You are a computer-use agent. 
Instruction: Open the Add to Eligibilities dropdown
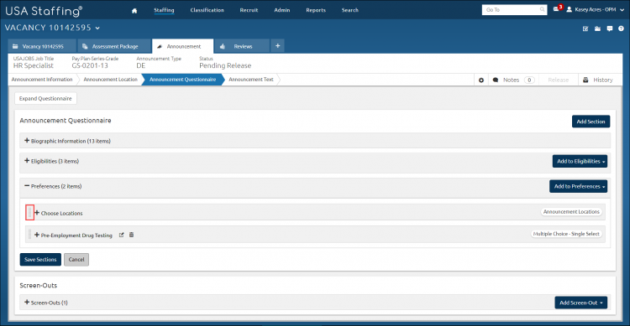coord(580,161)
